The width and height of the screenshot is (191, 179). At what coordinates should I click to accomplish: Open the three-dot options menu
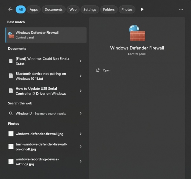pyautogui.click(x=181, y=10)
